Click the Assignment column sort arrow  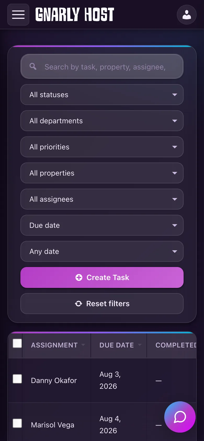(x=83, y=345)
